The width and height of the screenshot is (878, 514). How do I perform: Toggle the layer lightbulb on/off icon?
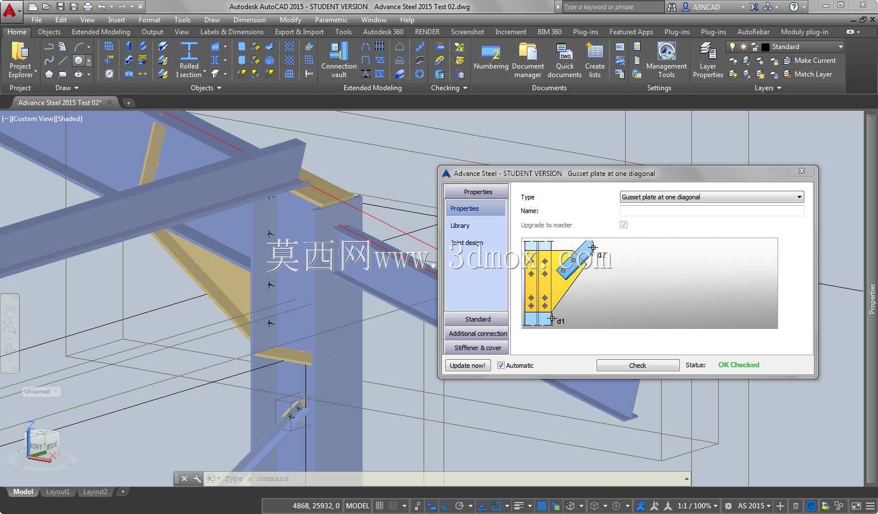pyautogui.click(x=732, y=47)
